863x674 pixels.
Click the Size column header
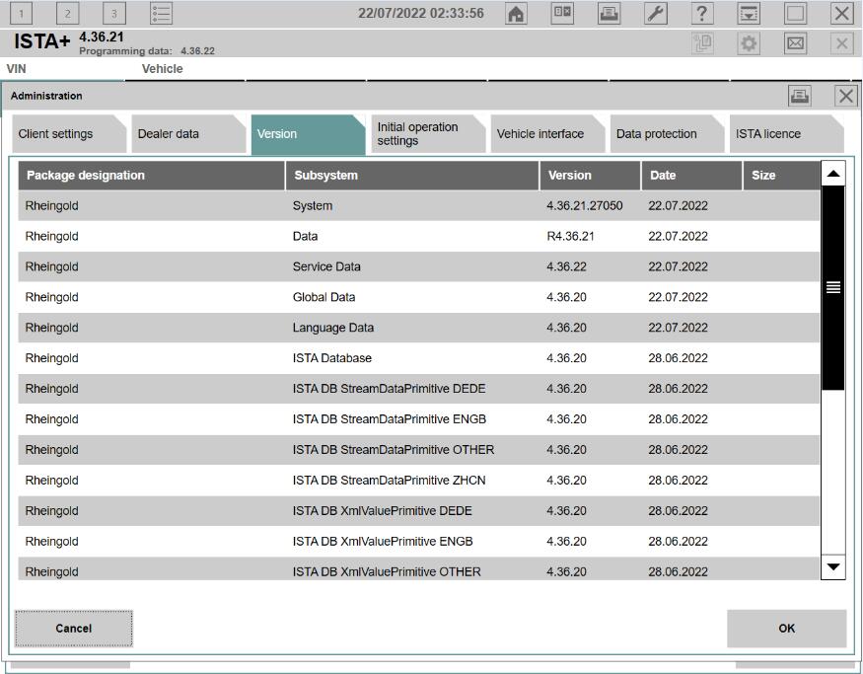coord(781,175)
